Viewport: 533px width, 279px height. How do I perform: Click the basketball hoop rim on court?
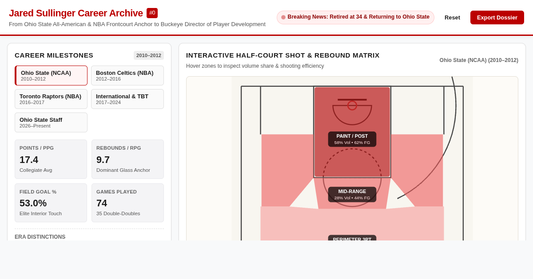(352, 105)
